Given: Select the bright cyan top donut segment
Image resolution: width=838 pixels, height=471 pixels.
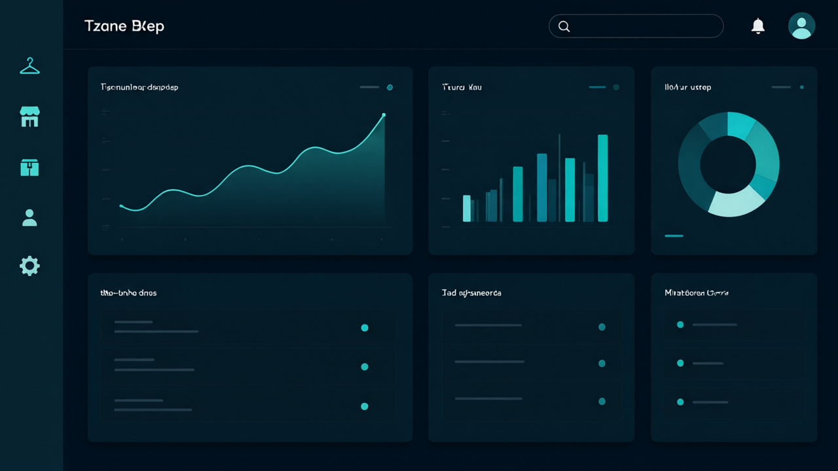Looking at the screenshot, I should pyautogui.click(x=740, y=124).
